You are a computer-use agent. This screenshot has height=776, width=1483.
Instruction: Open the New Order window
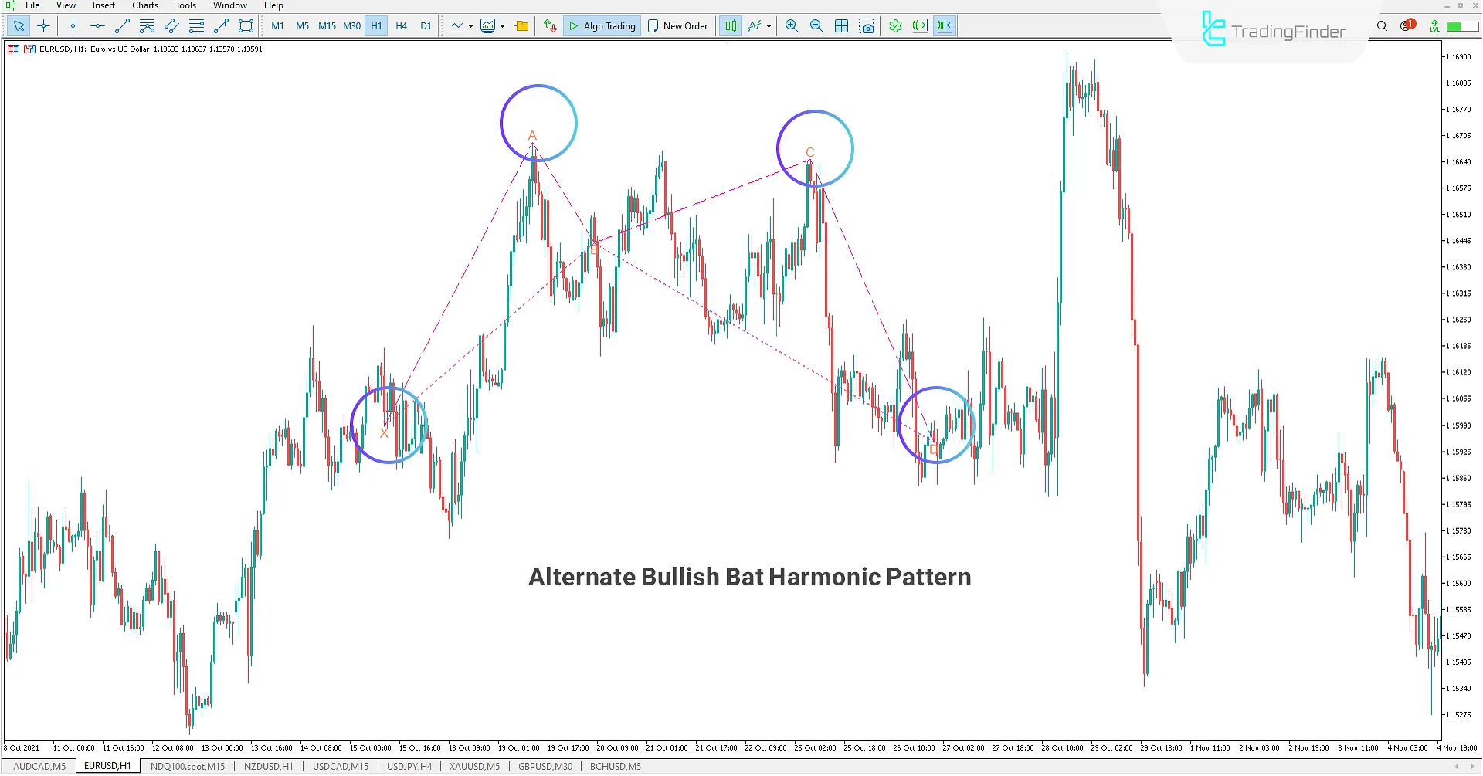tap(677, 25)
